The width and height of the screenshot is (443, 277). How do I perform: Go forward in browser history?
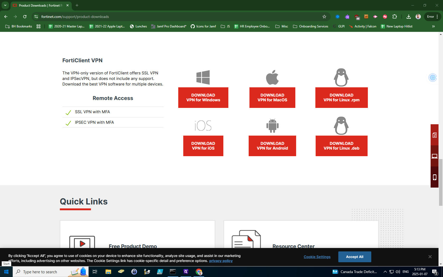pyautogui.click(x=15, y=17)
